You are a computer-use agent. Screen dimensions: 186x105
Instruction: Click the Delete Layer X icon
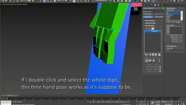[151, 55]
